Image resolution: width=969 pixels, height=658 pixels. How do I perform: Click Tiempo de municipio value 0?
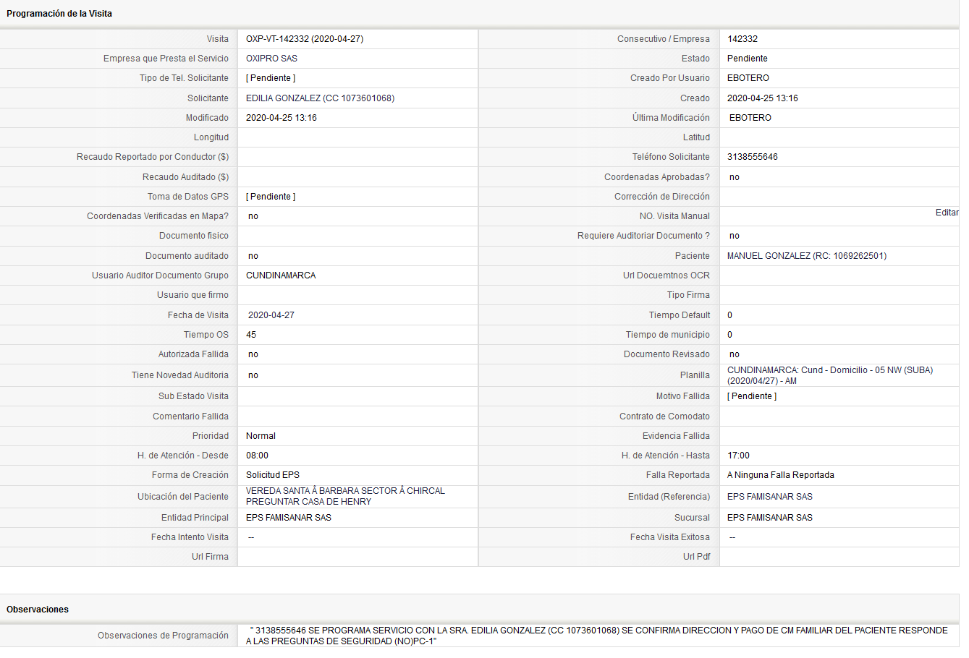click(730, 335)
